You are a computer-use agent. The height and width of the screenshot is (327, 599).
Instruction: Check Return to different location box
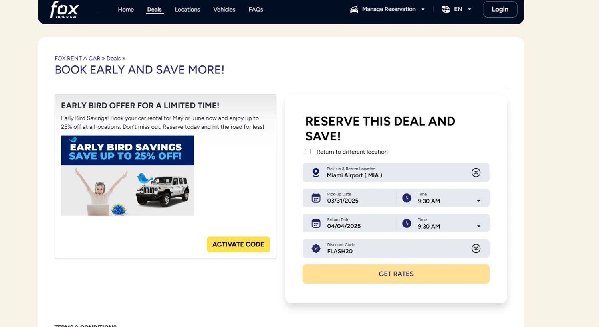coord(308,152)
